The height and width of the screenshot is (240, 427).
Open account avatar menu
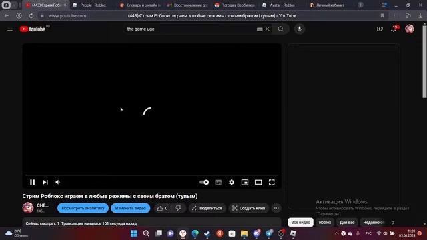pos(409,29)
